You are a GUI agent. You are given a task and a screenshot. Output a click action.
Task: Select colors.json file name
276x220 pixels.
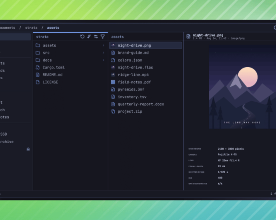[130, 60]
